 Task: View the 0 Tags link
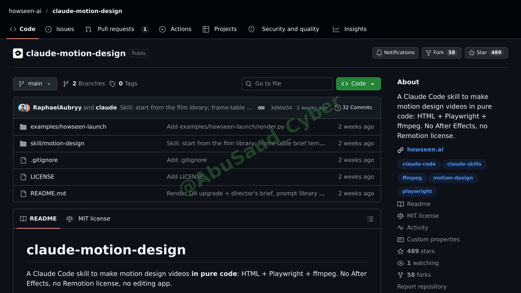click(123, 84)
